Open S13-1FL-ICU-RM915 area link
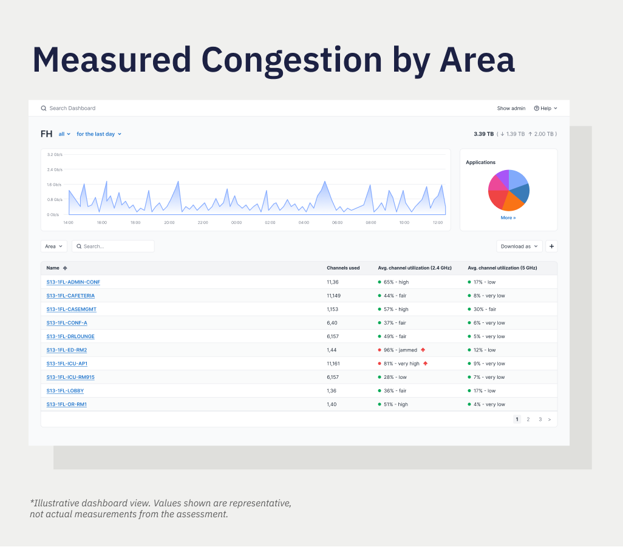This screenshot has width=623, height=547. (70, 377)
